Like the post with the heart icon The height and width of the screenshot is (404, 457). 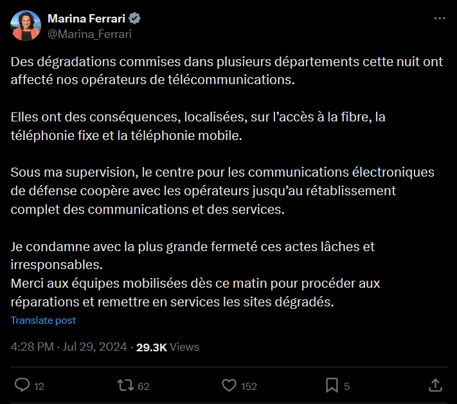229,385
